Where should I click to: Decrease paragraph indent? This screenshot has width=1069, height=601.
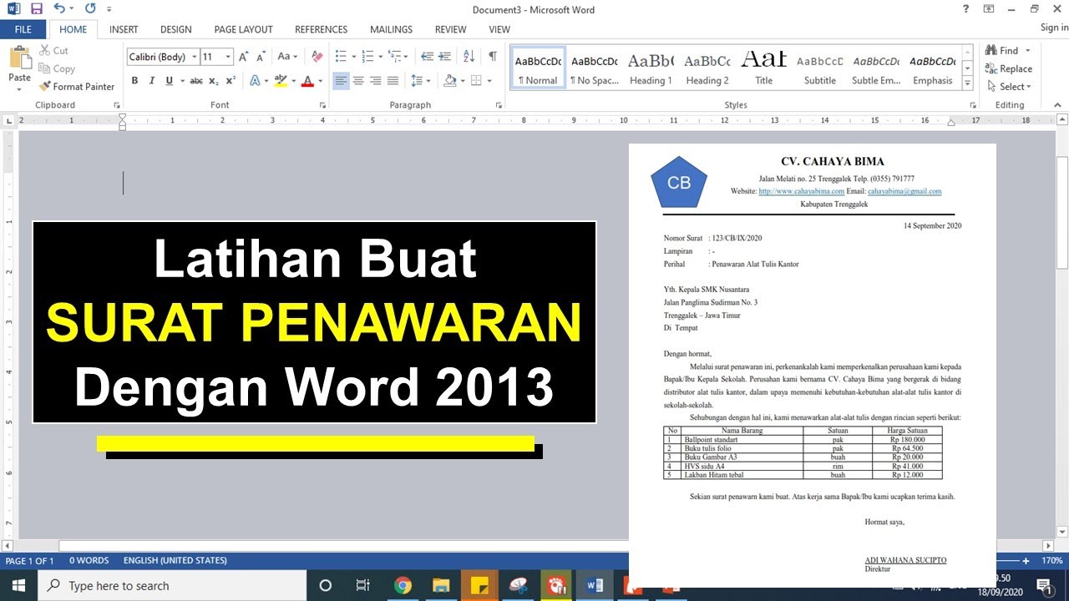point(427,57)
